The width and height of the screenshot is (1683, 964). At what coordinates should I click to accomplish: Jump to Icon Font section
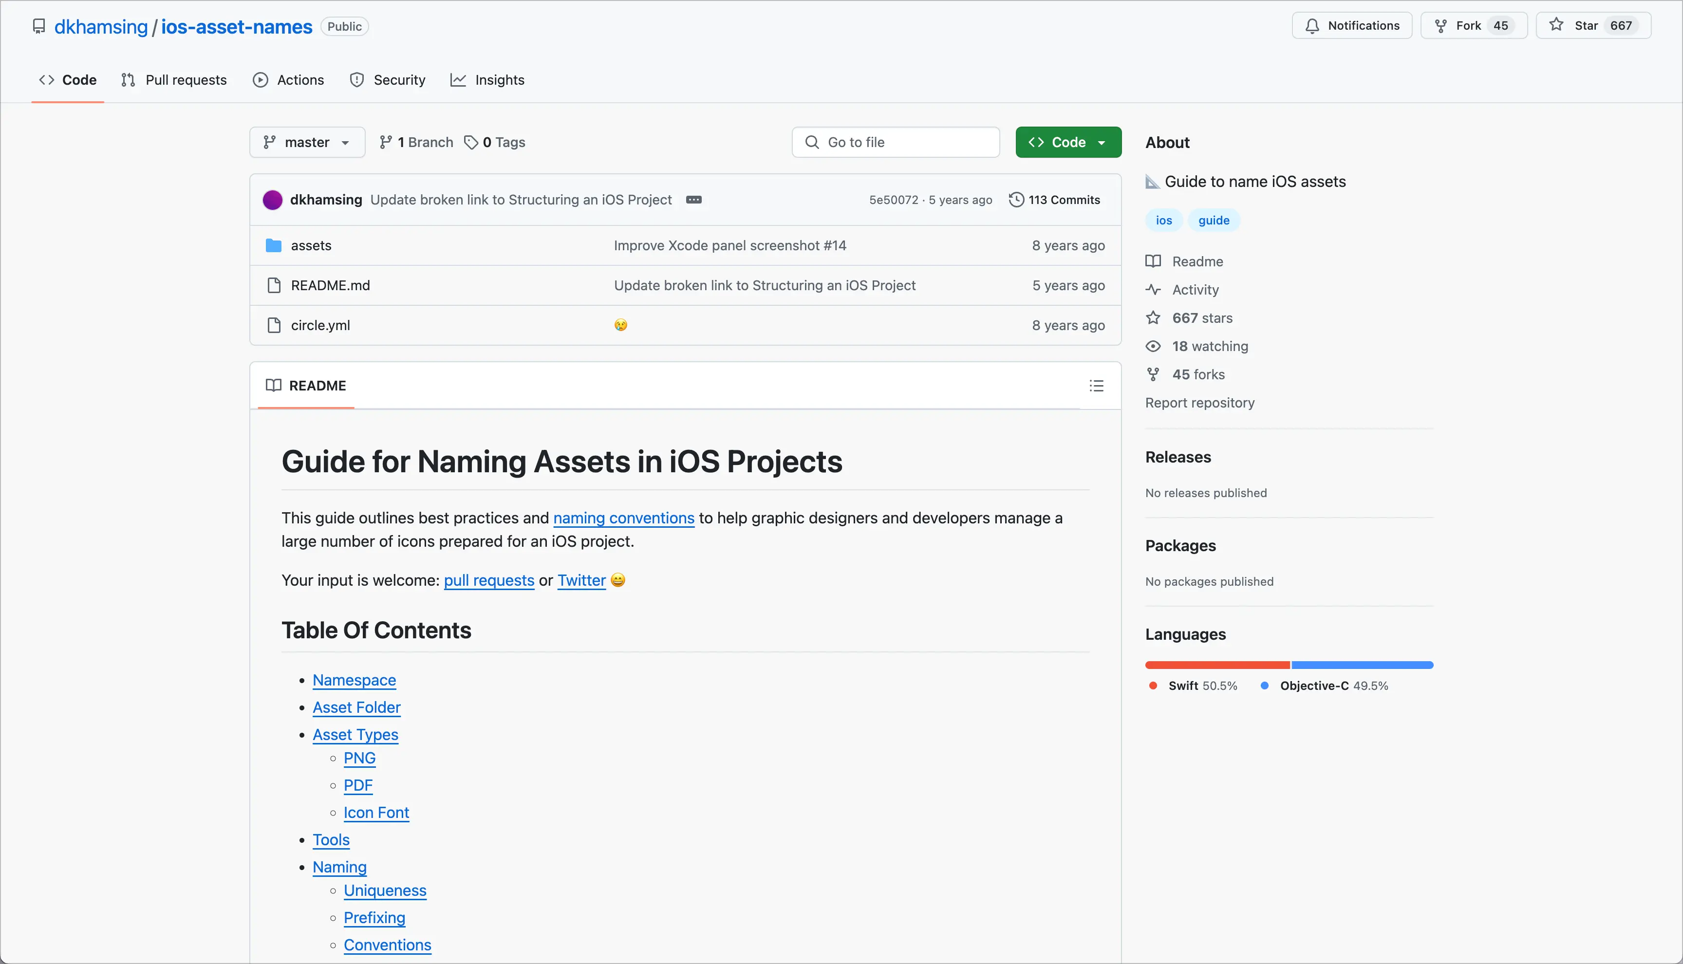tap(376, 813)
